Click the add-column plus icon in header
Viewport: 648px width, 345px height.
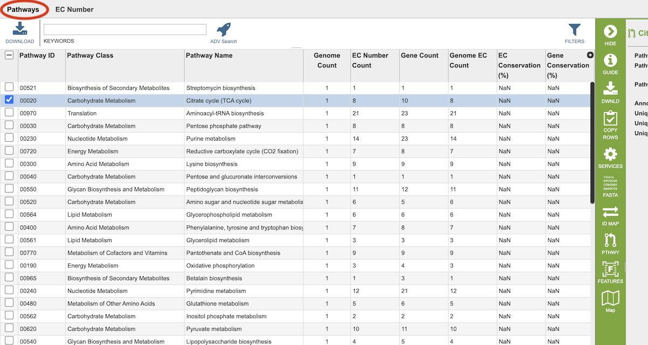coord(590,55)
